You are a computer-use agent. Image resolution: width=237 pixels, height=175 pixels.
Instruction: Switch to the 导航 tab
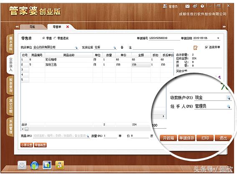[32, 27]
